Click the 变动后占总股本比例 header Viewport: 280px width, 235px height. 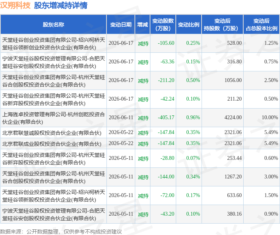click(261, 25)
